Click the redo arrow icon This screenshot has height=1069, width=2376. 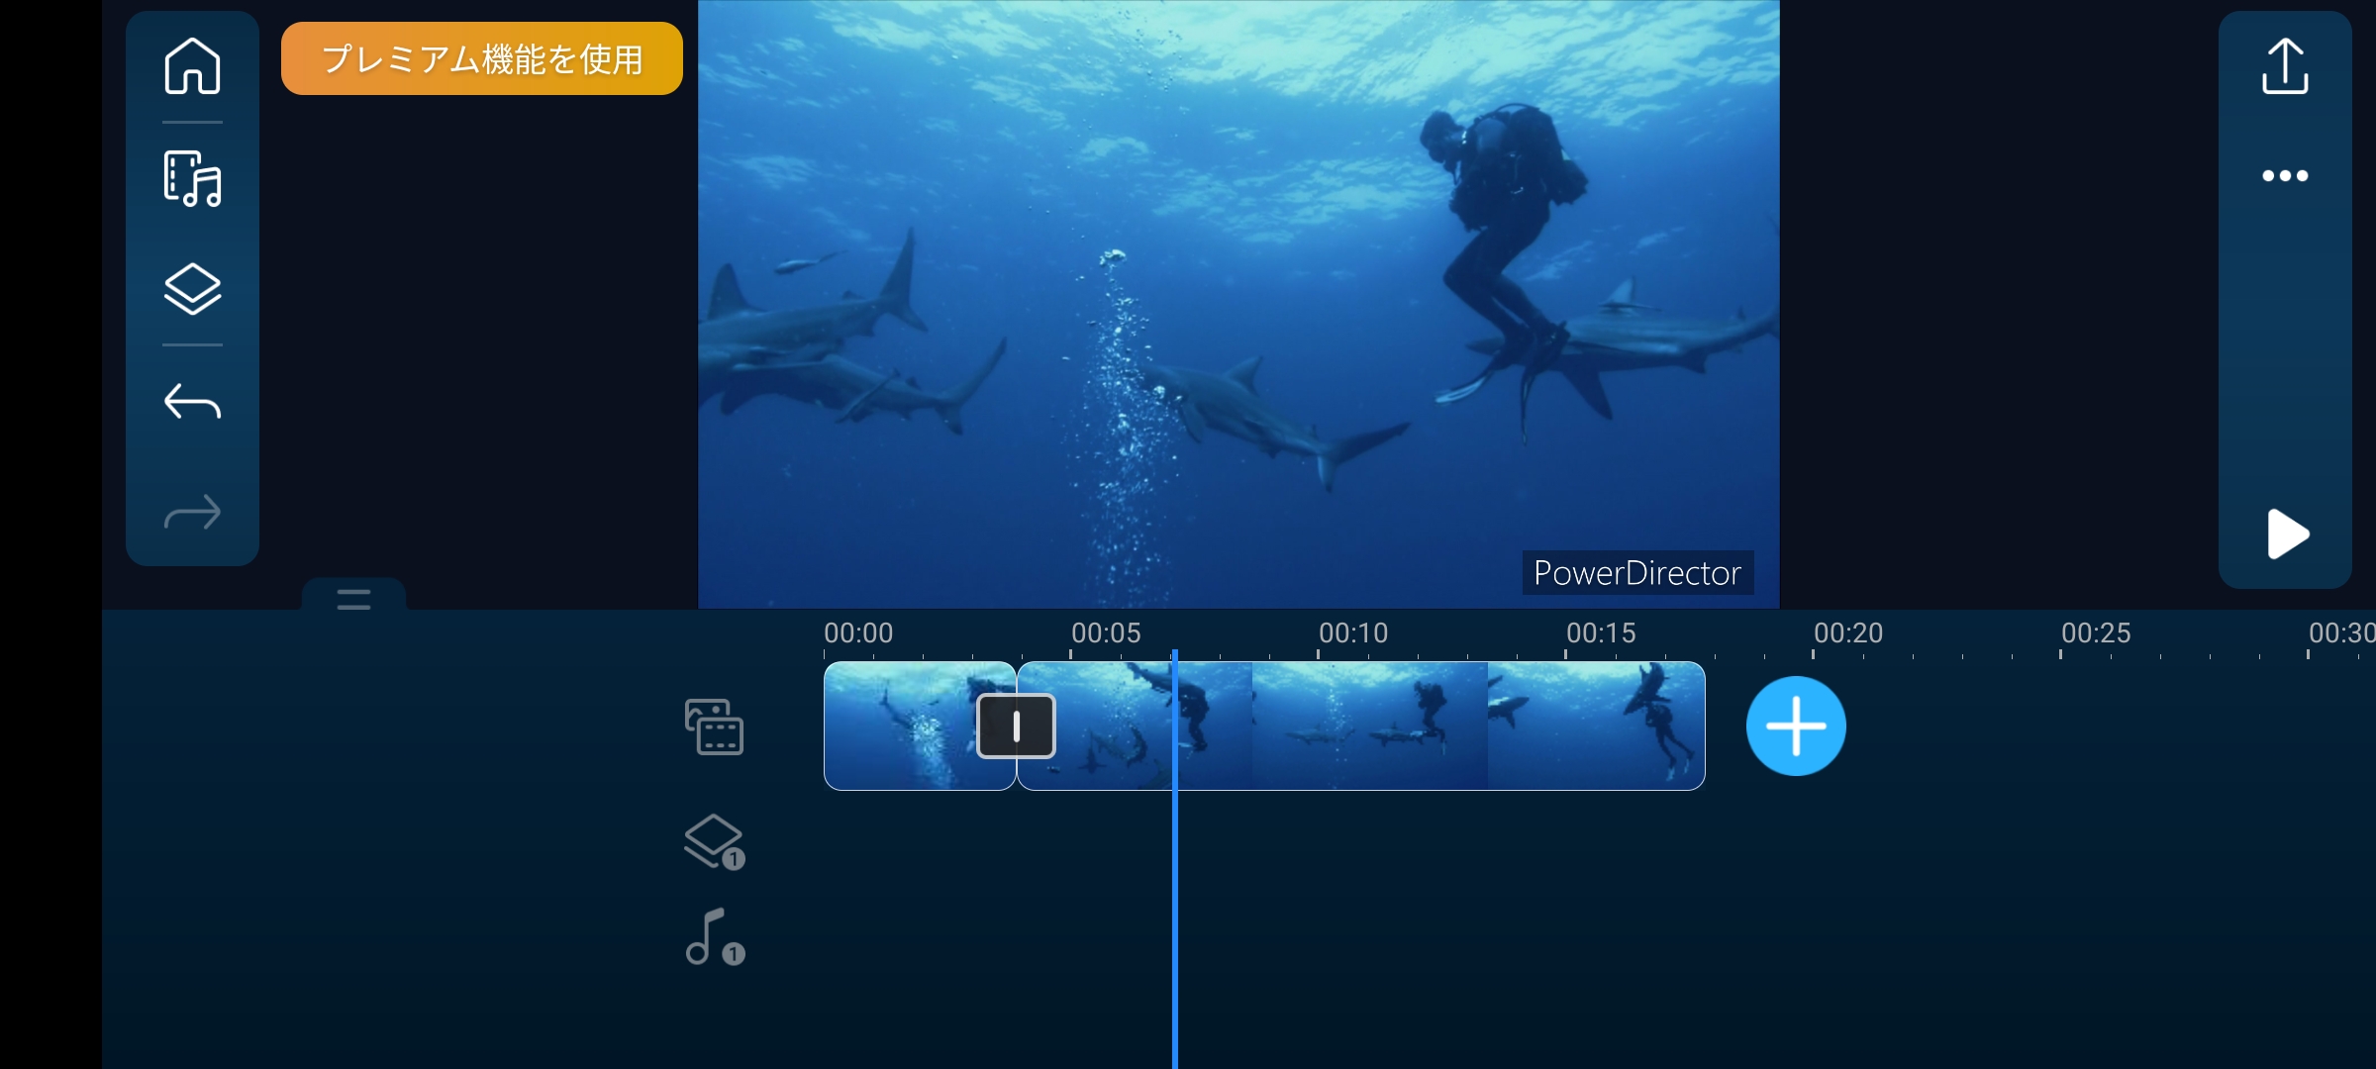(192, 513)
